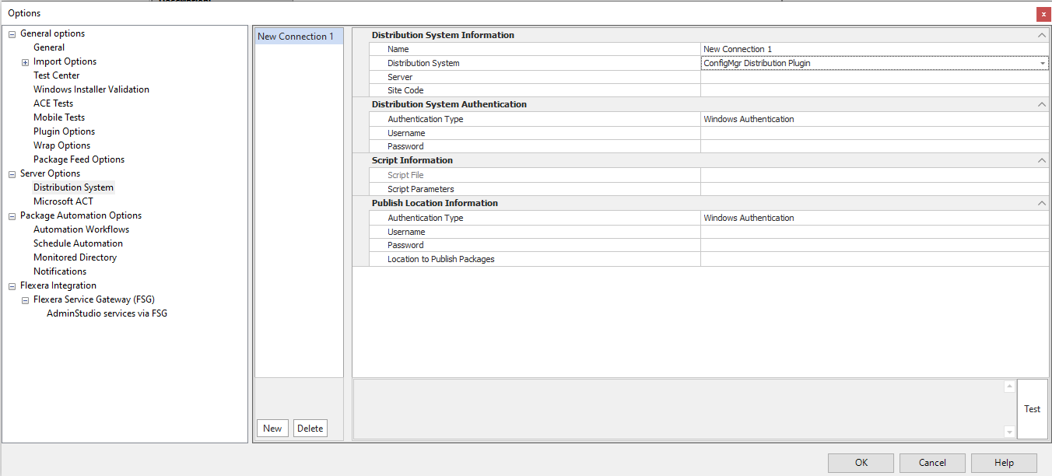Image resolution: width=1052 pixels, height=476 pixels.
Task: Collapse the Flexera Service Gateway node
Action: (25, 300)
